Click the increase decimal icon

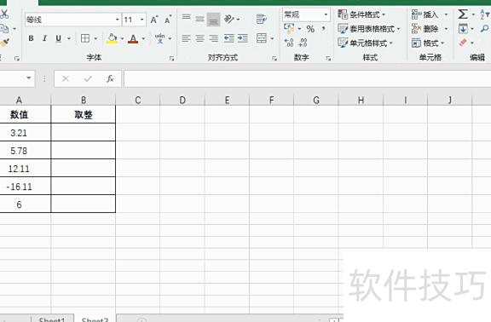(x=289, y=43)
